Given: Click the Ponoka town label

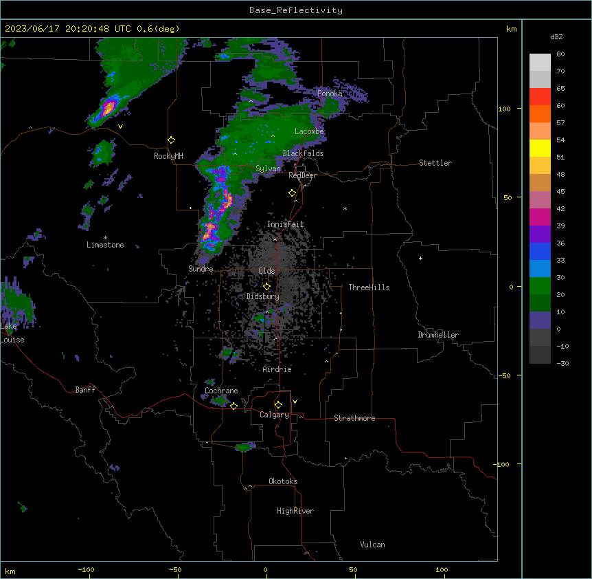Looking at the screenshot, I should point(330,94).
